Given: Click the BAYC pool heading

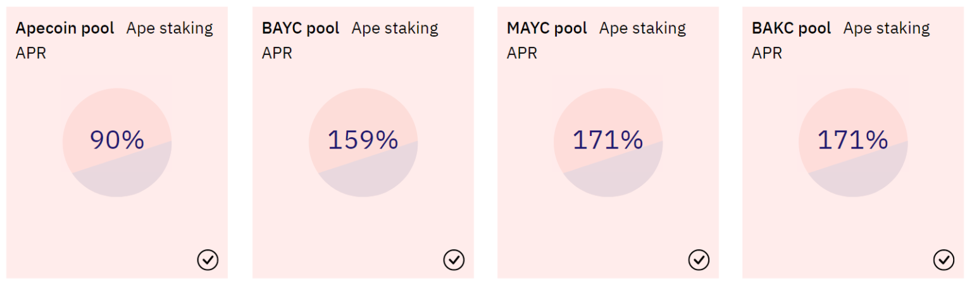Looking at the screenshot, I should (x=301, y=28).
